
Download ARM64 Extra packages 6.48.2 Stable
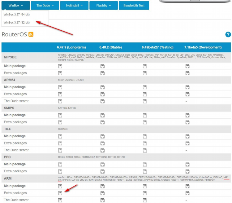(x=102, y=94)
